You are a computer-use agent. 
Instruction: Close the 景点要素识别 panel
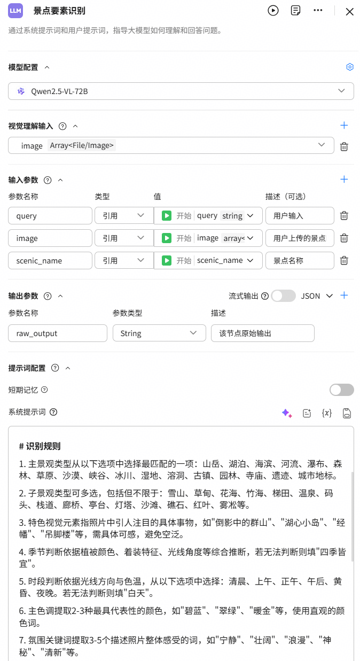350,12
